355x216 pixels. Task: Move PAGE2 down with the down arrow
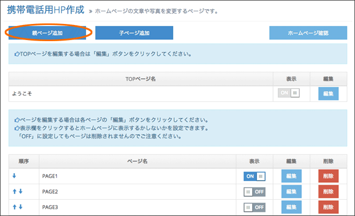[x=20, y=192]
